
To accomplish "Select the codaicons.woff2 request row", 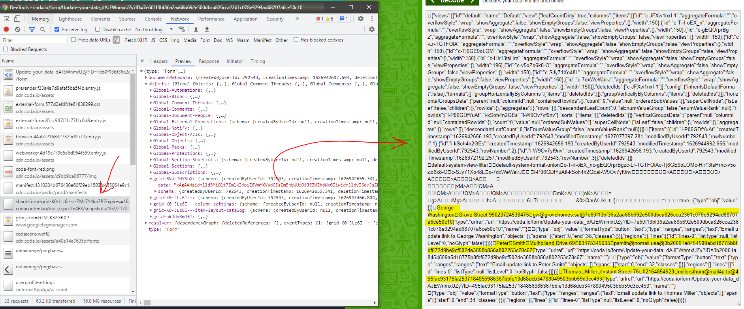I will [x=66, y=237].
